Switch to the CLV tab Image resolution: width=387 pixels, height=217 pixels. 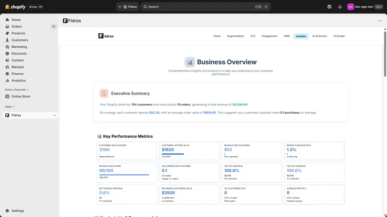coord(253,36)
